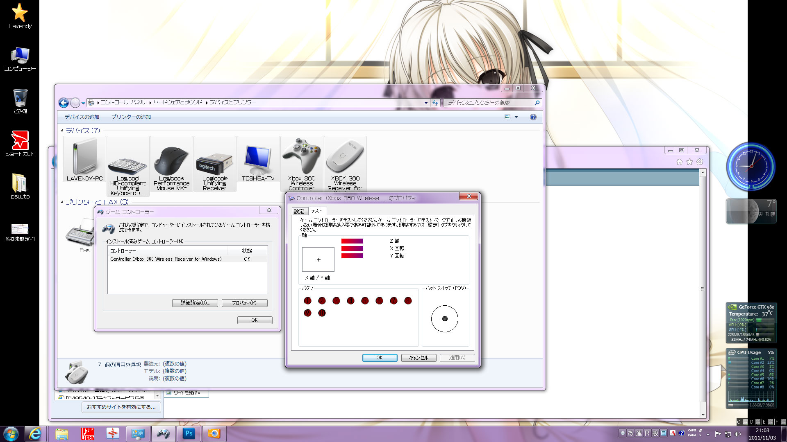Select the Xbox 360 Wireless Controller device
Image resolution: width=787 pixels, height=442 pixels.
pos(302,164)
